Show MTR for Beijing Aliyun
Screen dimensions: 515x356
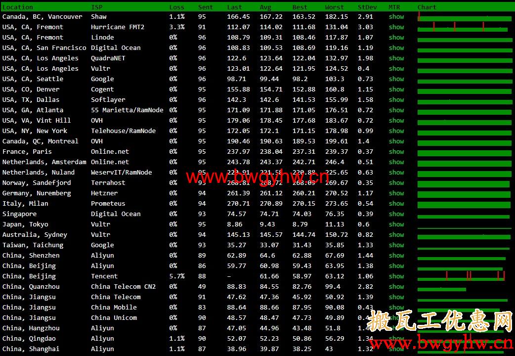[396, 266]
